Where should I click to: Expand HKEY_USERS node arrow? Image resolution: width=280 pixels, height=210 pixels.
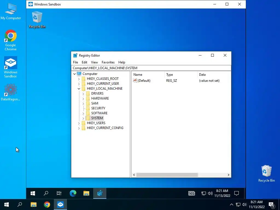point(79,123)
